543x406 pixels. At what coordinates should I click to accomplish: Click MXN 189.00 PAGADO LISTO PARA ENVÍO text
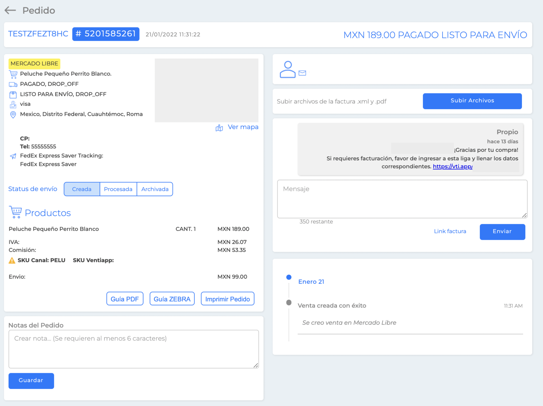point(435,35)
